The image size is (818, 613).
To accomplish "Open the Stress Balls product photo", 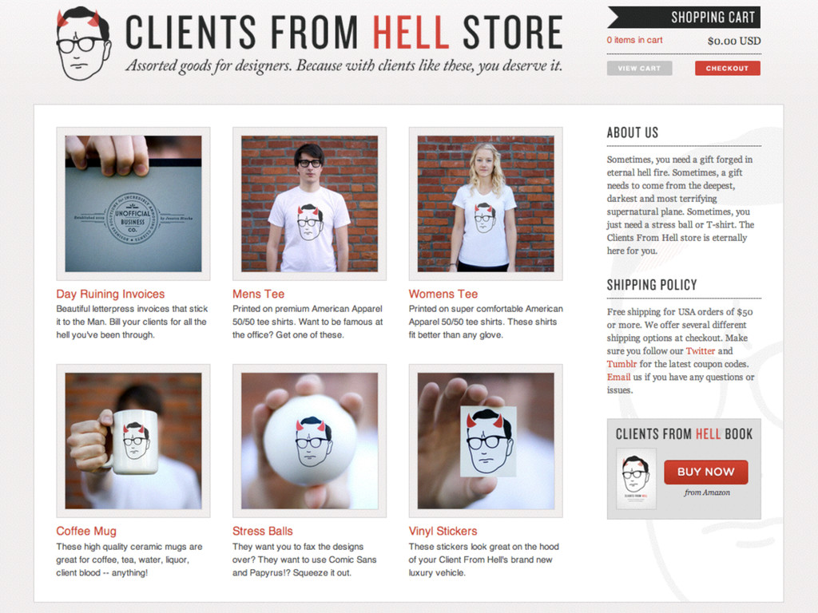I will coord(309,441).
